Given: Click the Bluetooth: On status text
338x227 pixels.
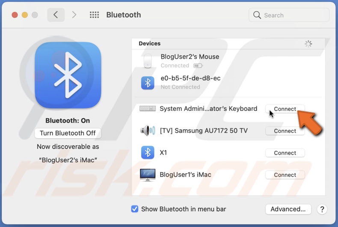Looking at the screenshot, I should click(68, 120).
